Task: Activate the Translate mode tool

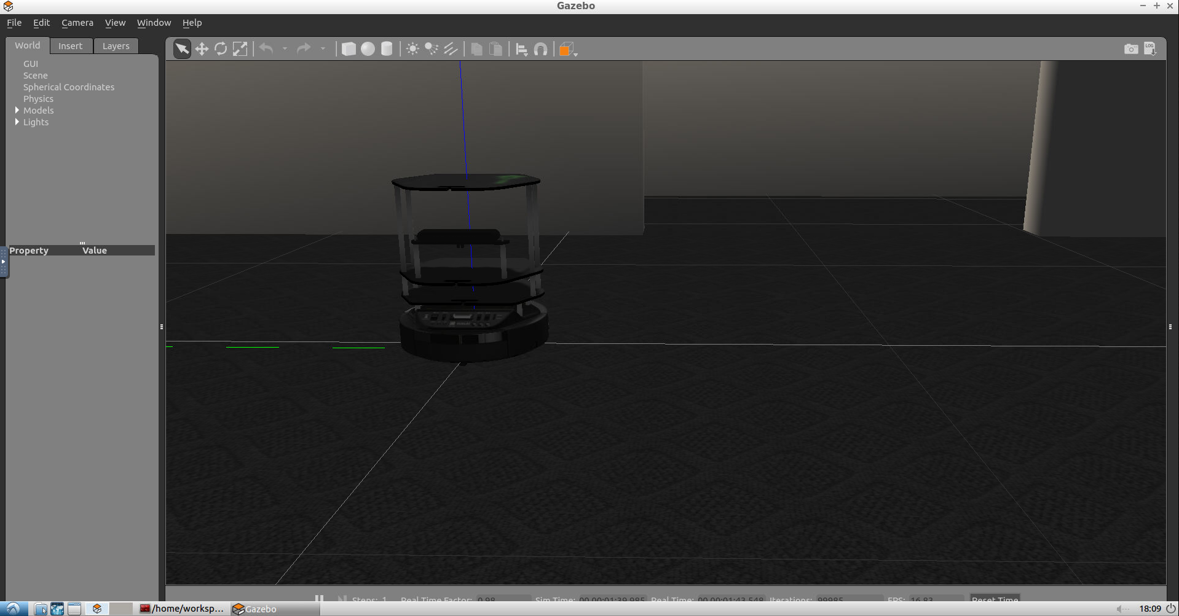Action: point(202,49)
